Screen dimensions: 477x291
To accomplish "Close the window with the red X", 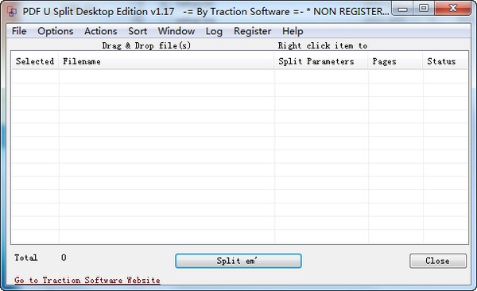I will click(453, 8).
